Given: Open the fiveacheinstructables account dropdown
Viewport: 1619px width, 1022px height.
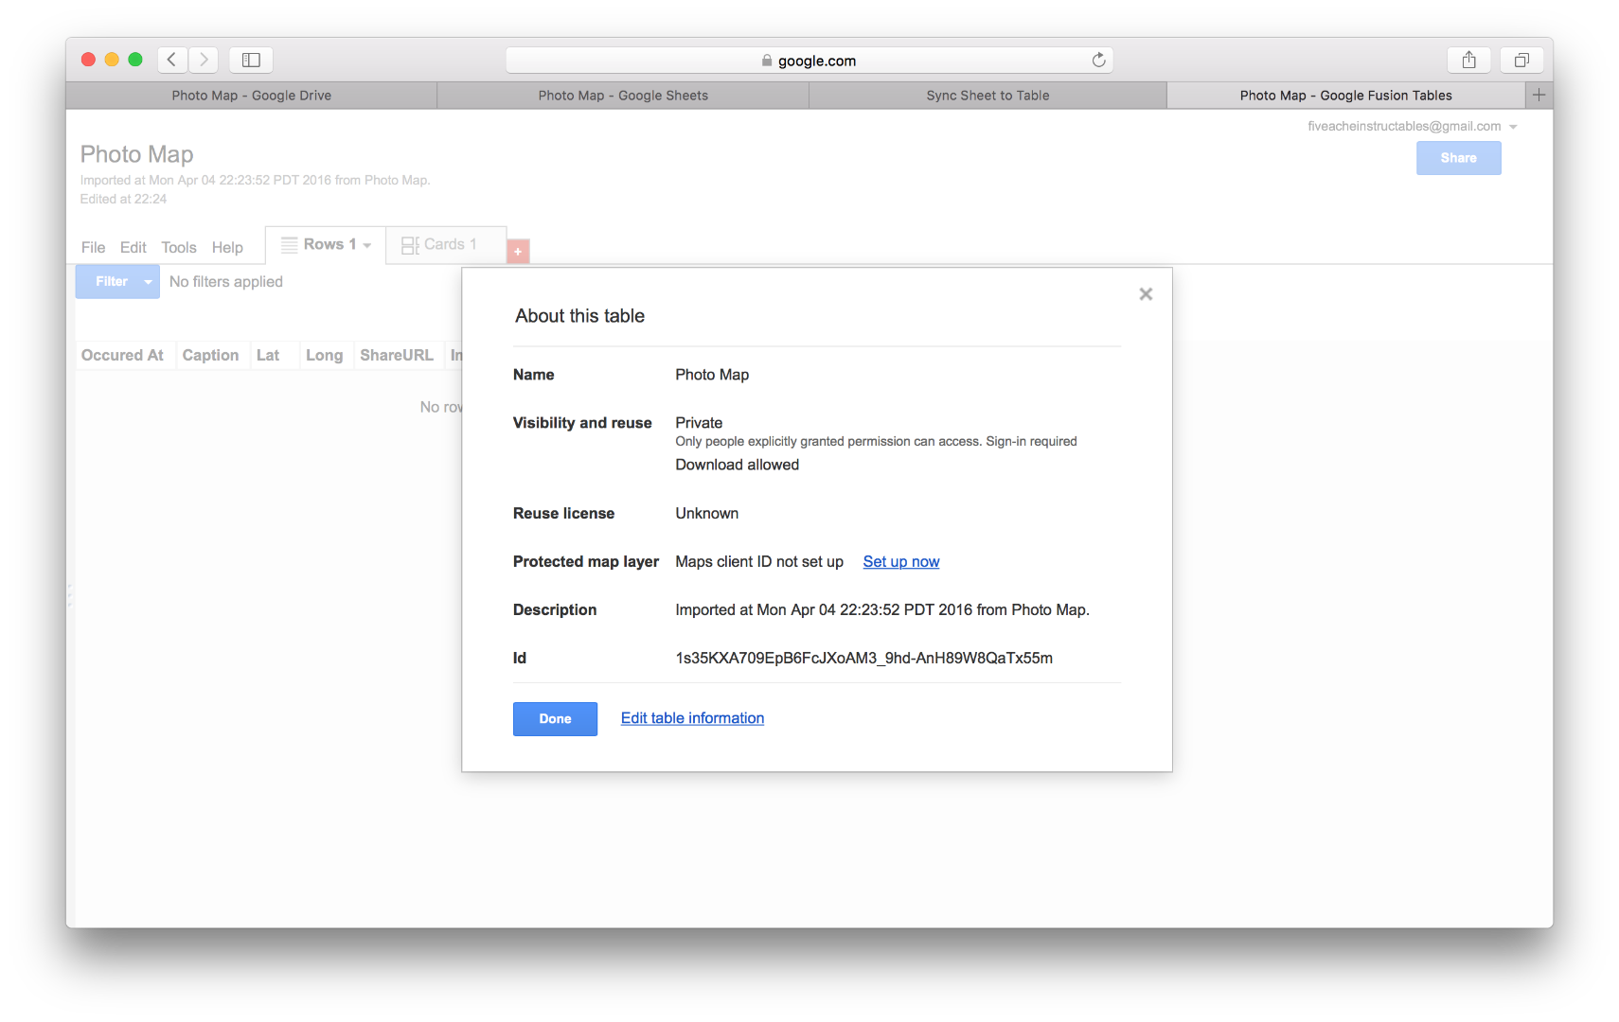Looking at the screenshot, I should tap(1513, 126).
